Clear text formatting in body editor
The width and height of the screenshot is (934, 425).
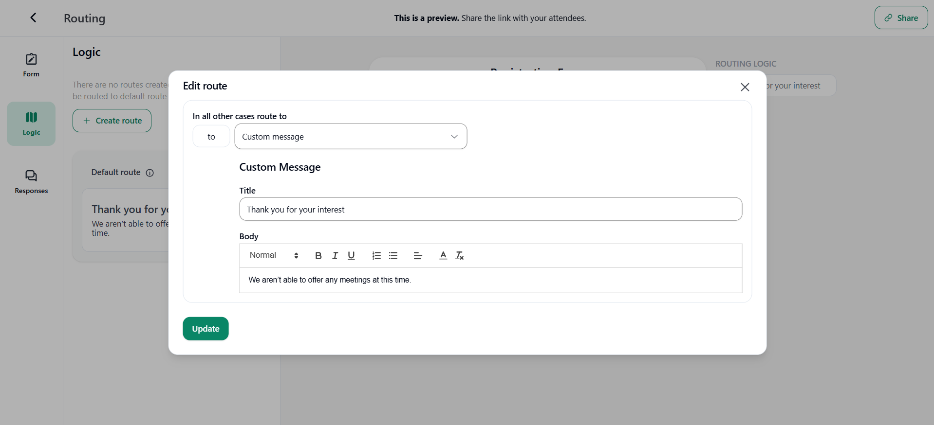pos(459,256)
